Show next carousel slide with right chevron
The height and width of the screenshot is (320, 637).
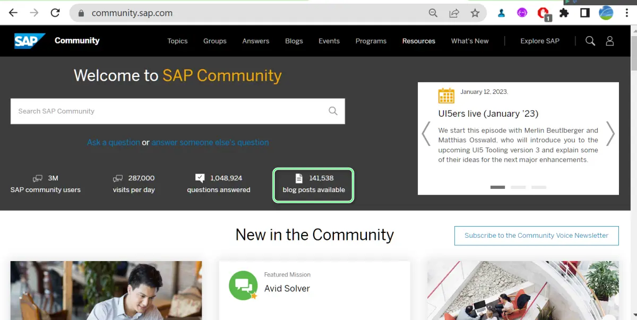coord(610,133)
